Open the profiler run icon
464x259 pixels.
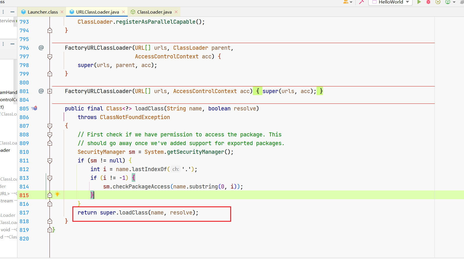[x=448, y=2]
